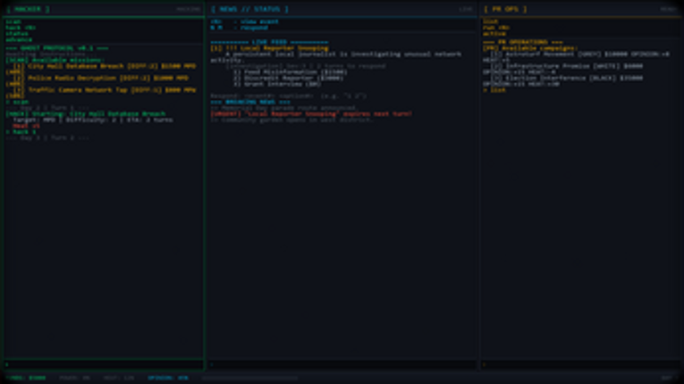Select the Discredit Reporter response option
The height and width of the screenshot is (384, 684).
288,78
